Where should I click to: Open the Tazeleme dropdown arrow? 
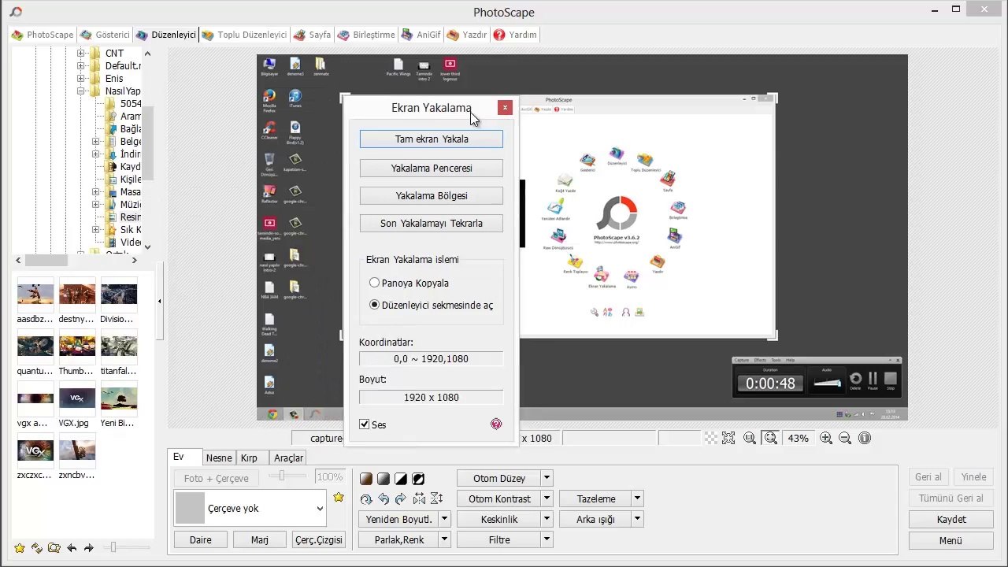(x=637, y=498)
